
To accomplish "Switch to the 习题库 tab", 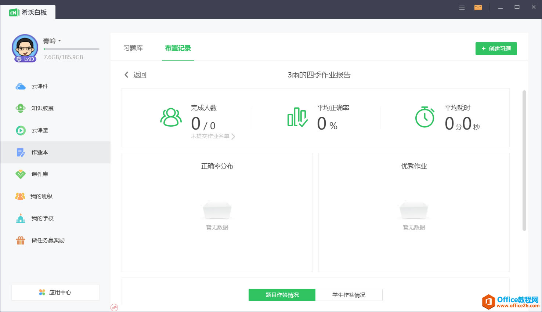I will click(133, 48).
